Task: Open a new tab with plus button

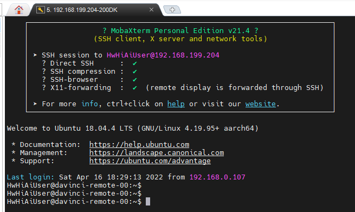Action: click(x=172, y=10)
